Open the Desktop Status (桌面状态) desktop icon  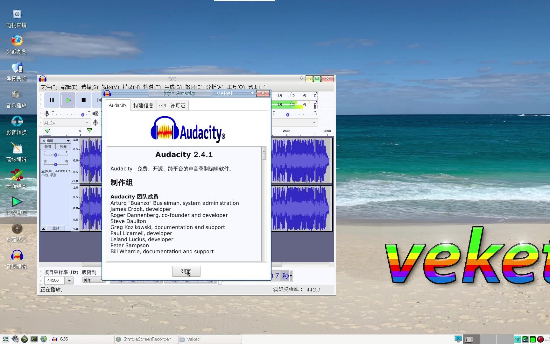point(17,233)
